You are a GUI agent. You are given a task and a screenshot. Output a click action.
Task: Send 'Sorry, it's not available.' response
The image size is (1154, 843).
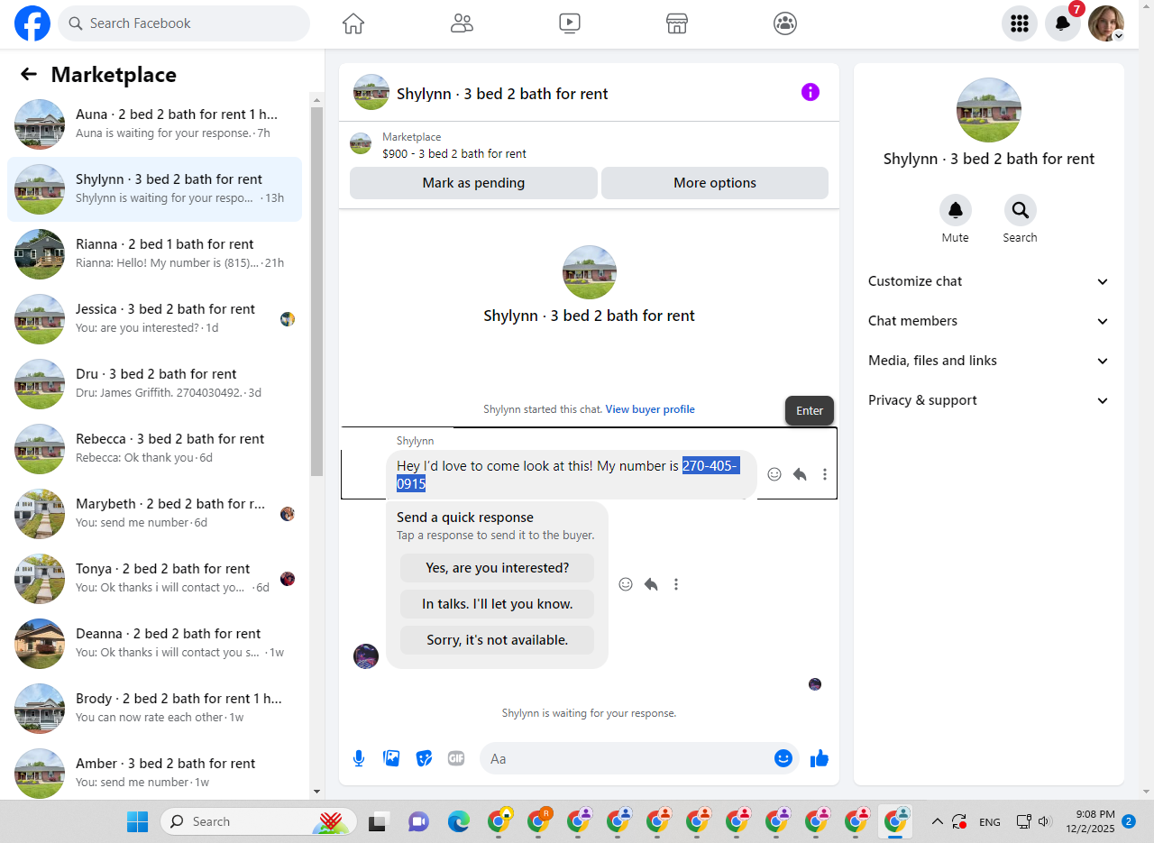coord(498,640)
